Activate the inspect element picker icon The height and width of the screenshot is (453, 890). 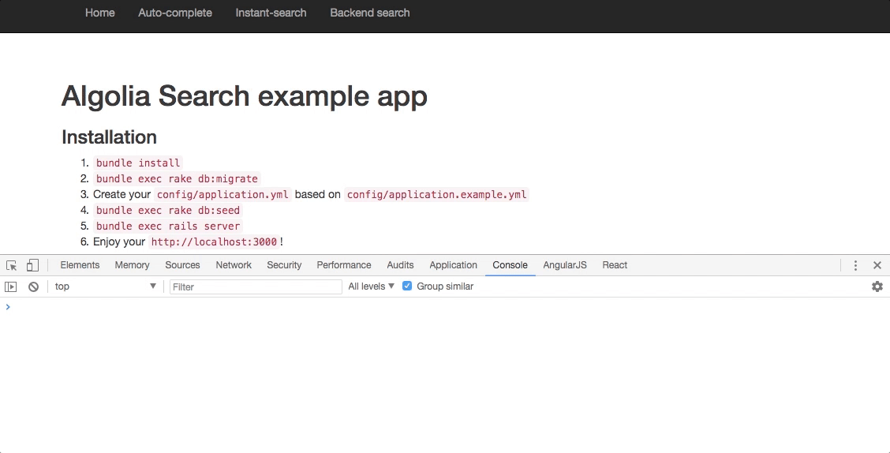11,265
